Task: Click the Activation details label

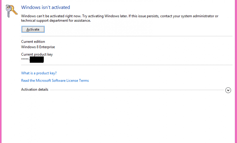Action: pyautogui.click(x=35, y=89)
